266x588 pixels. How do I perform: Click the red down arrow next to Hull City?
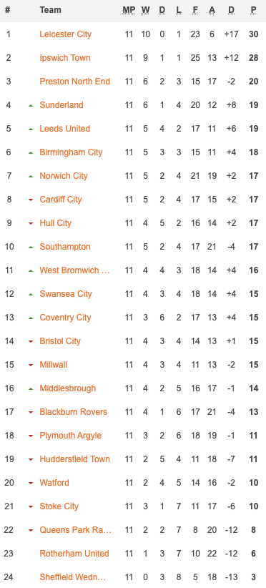point(31,224)
